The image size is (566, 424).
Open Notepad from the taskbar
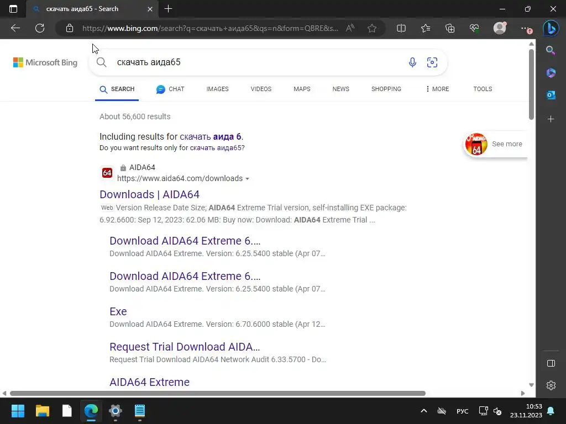pyautogui.click(x=140, y=411)
